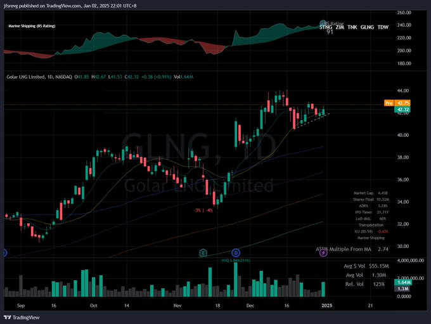
Task: Click the 240.00 label on the RS pane axis
Action: (x=404, y=25)
